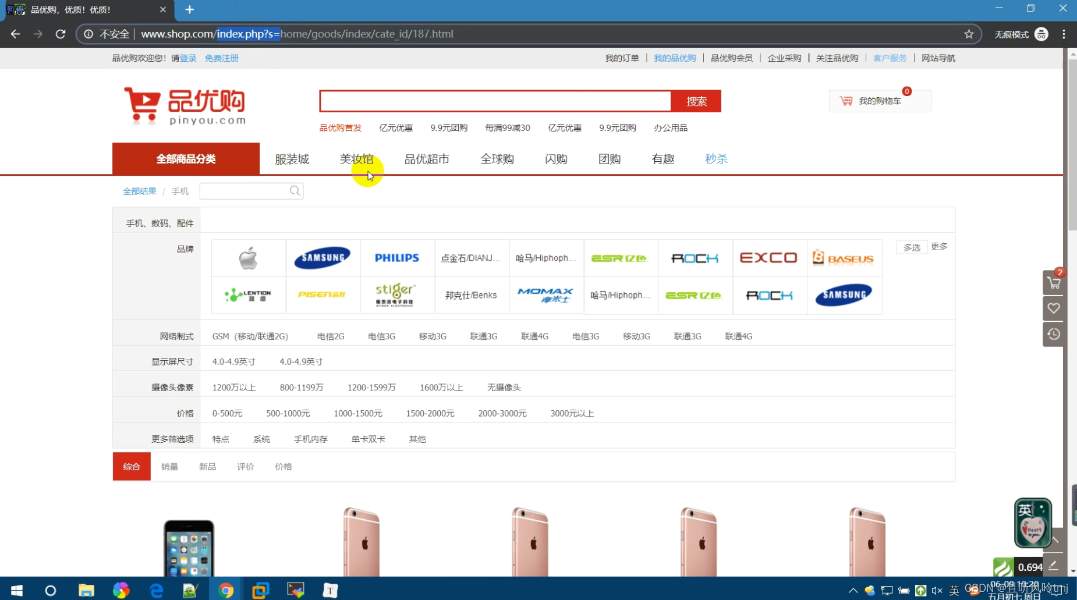This screenshot has width=1077, height=600.
Task: Enable 多选 multi-select for brands
Action: click(x=911, y=247)
